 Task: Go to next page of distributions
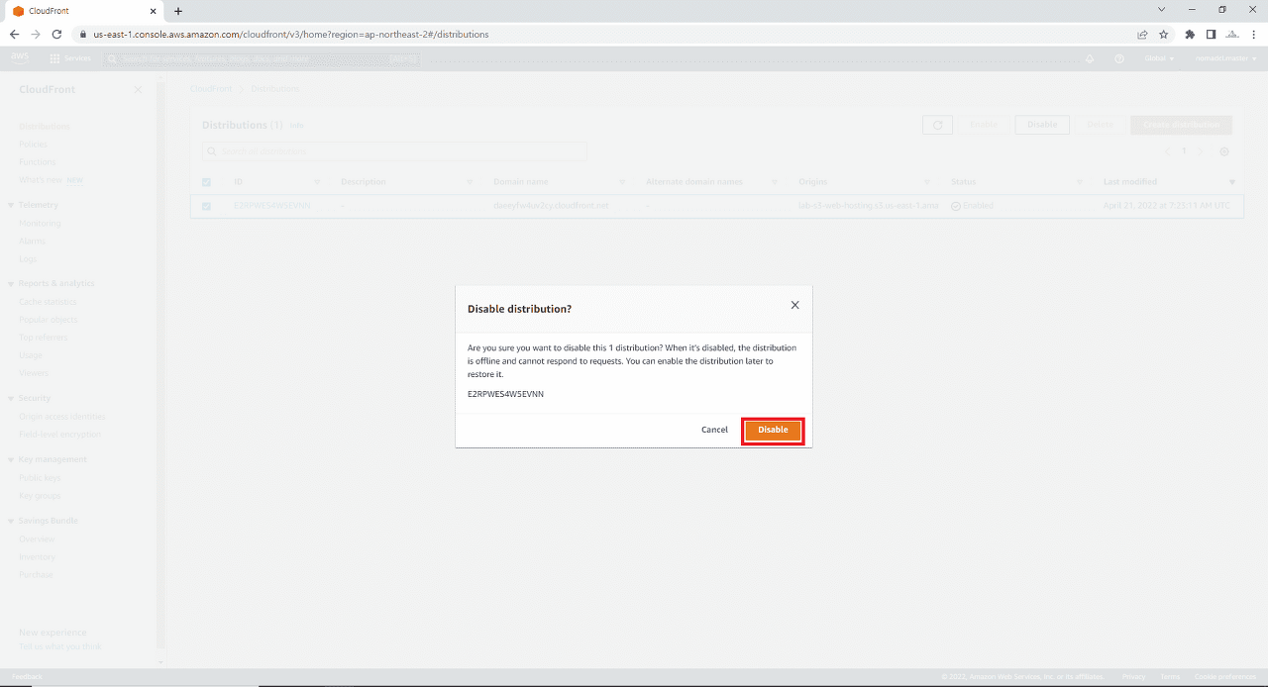1201,151
